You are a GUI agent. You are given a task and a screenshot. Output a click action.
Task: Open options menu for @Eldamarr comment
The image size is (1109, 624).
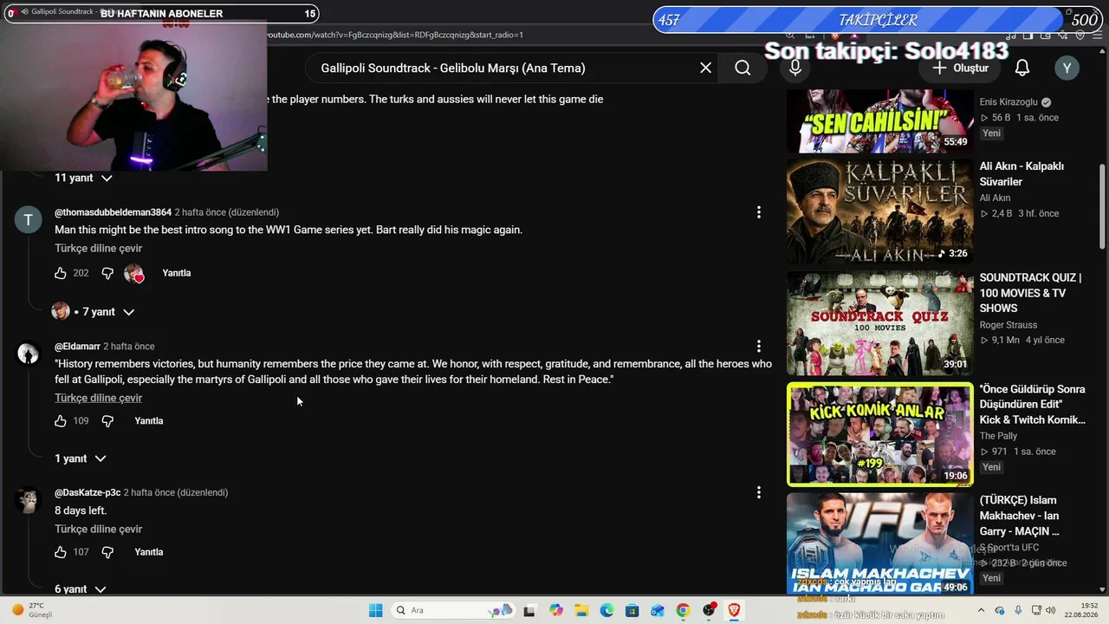(759, 347)
